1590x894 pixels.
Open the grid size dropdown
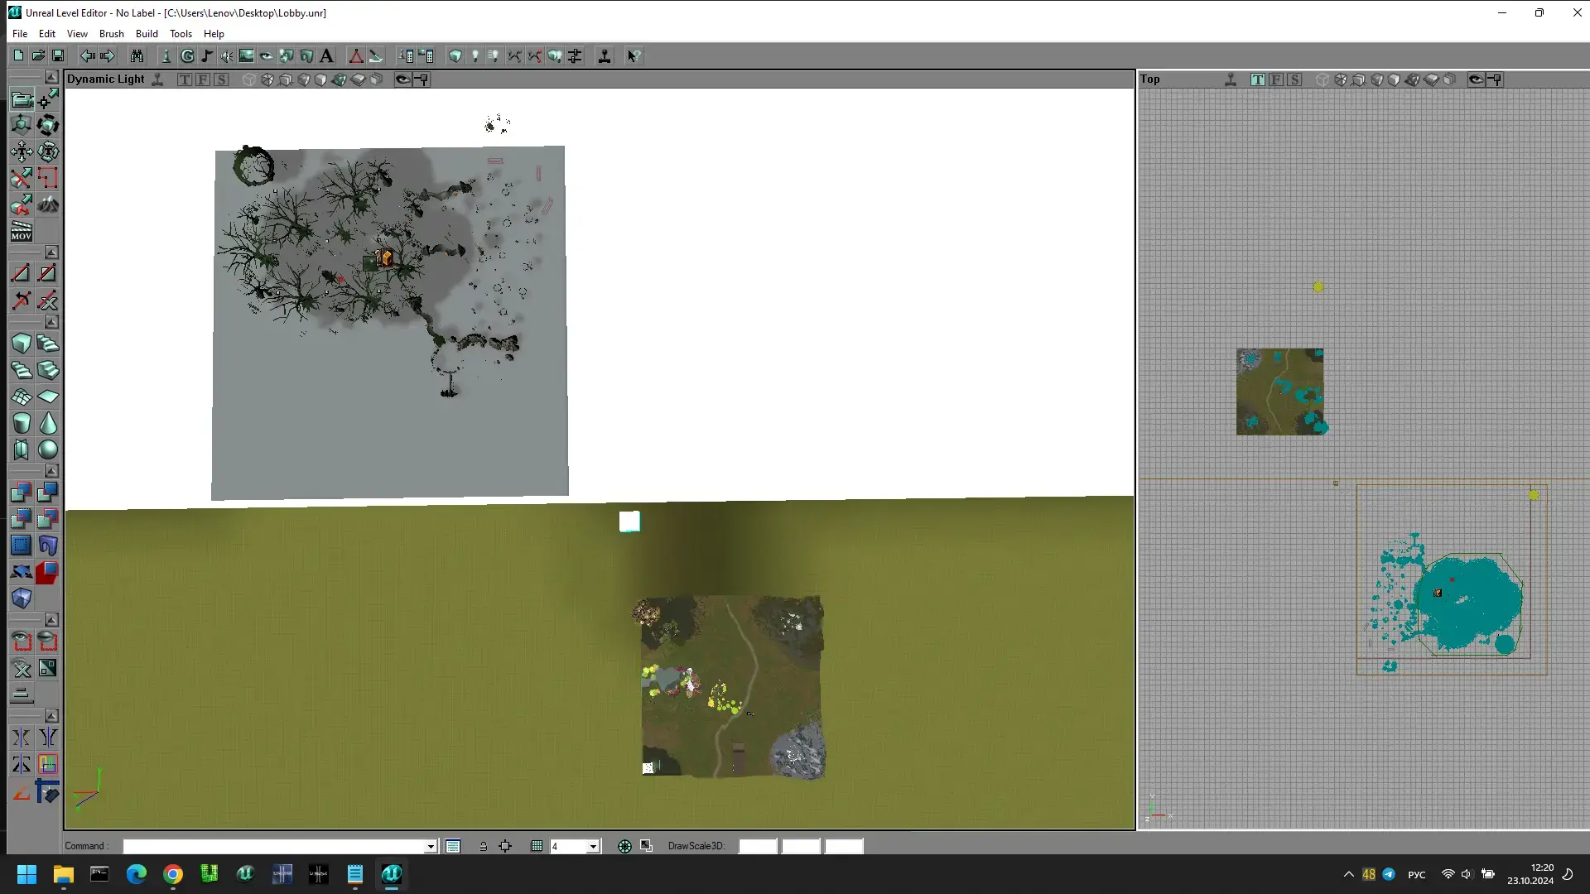click(x=593, y=846)
